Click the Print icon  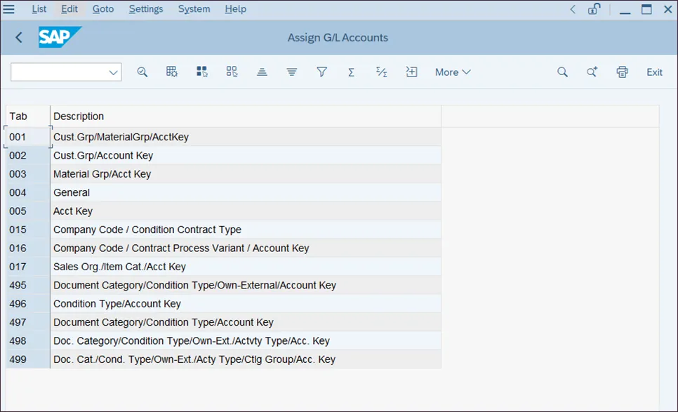tap(622, 72)
